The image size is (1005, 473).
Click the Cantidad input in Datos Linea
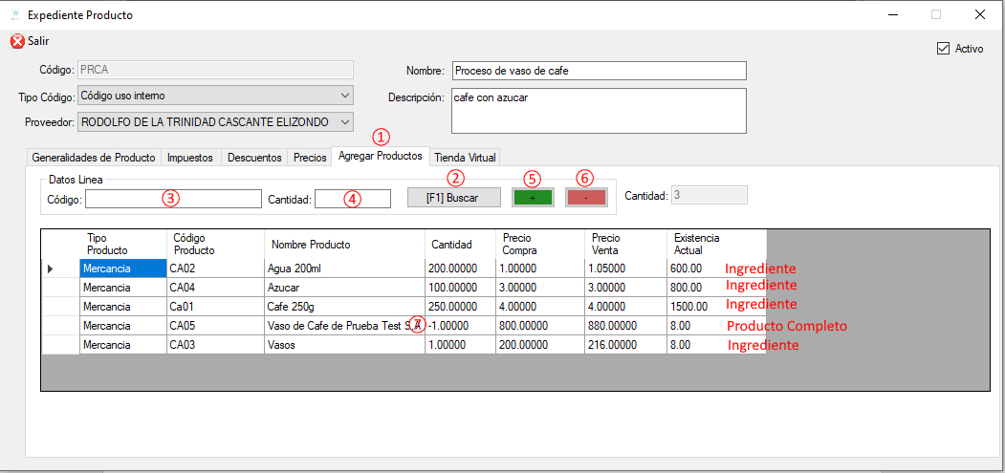click(353, 199)
